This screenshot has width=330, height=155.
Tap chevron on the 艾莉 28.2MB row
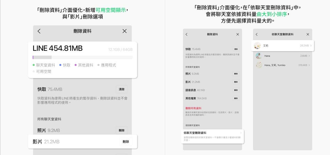(x=311, y=46)
